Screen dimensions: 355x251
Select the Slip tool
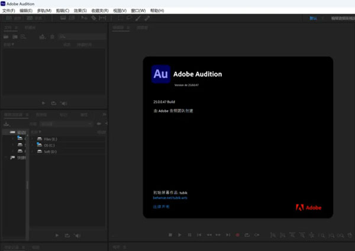tap(102, 18)
